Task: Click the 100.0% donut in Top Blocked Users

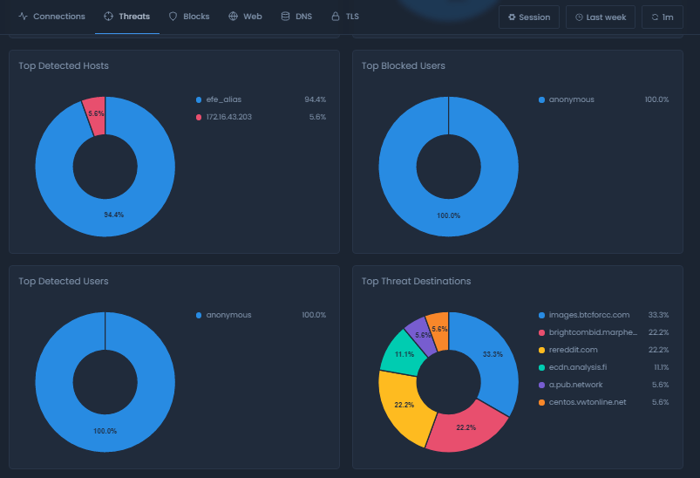Action: [x=449, y=215]
